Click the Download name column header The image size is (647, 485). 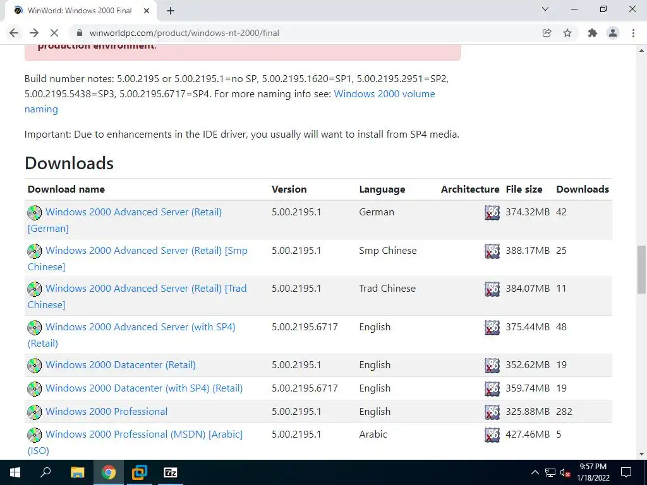pyautogui.click(x=66, y=189)
